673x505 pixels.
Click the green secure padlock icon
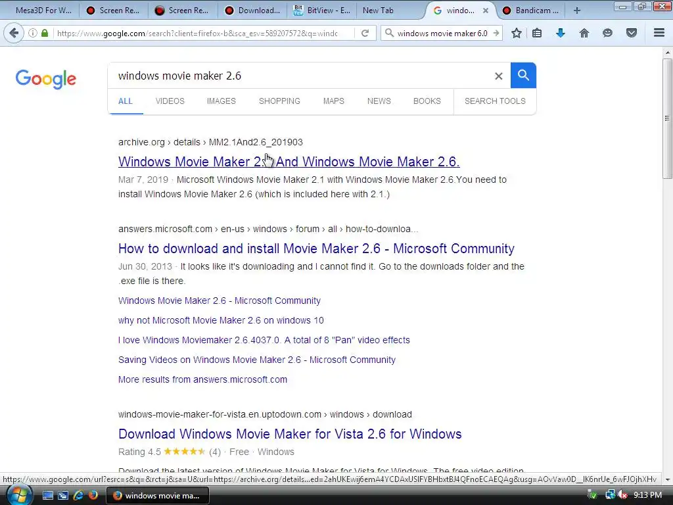pos(45,33)
